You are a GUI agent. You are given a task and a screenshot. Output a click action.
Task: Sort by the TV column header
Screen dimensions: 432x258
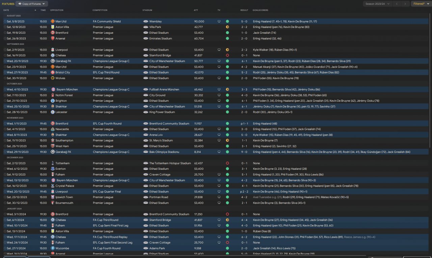pos(219,10)
